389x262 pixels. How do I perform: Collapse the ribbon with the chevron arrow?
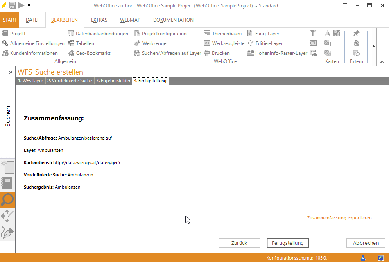[x=382, y=62]
